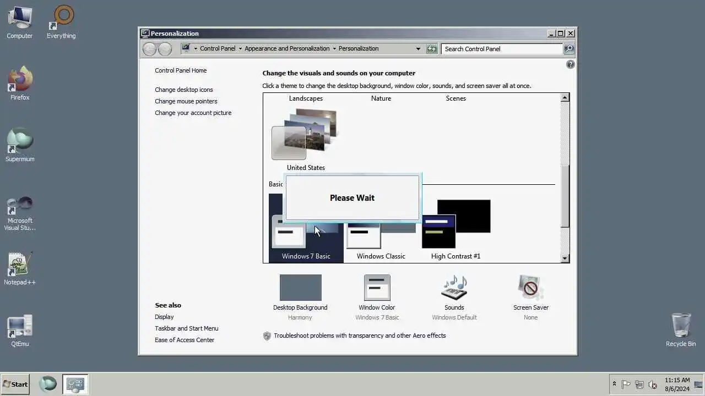705x396 pixels.
Task: Go to Appearance and Personalization breadcrumb
Action: tap(287, 48)
